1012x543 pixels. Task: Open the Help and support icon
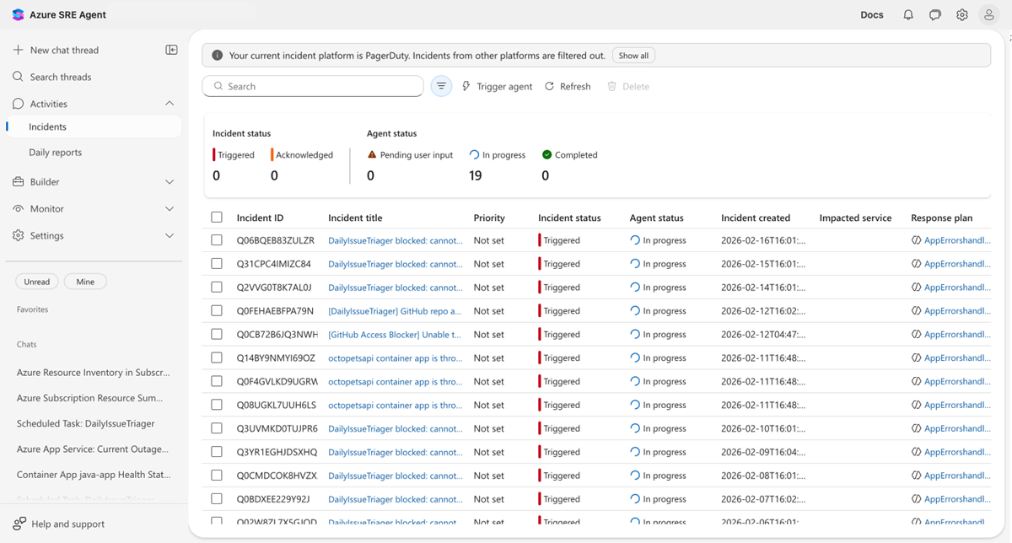19,524
